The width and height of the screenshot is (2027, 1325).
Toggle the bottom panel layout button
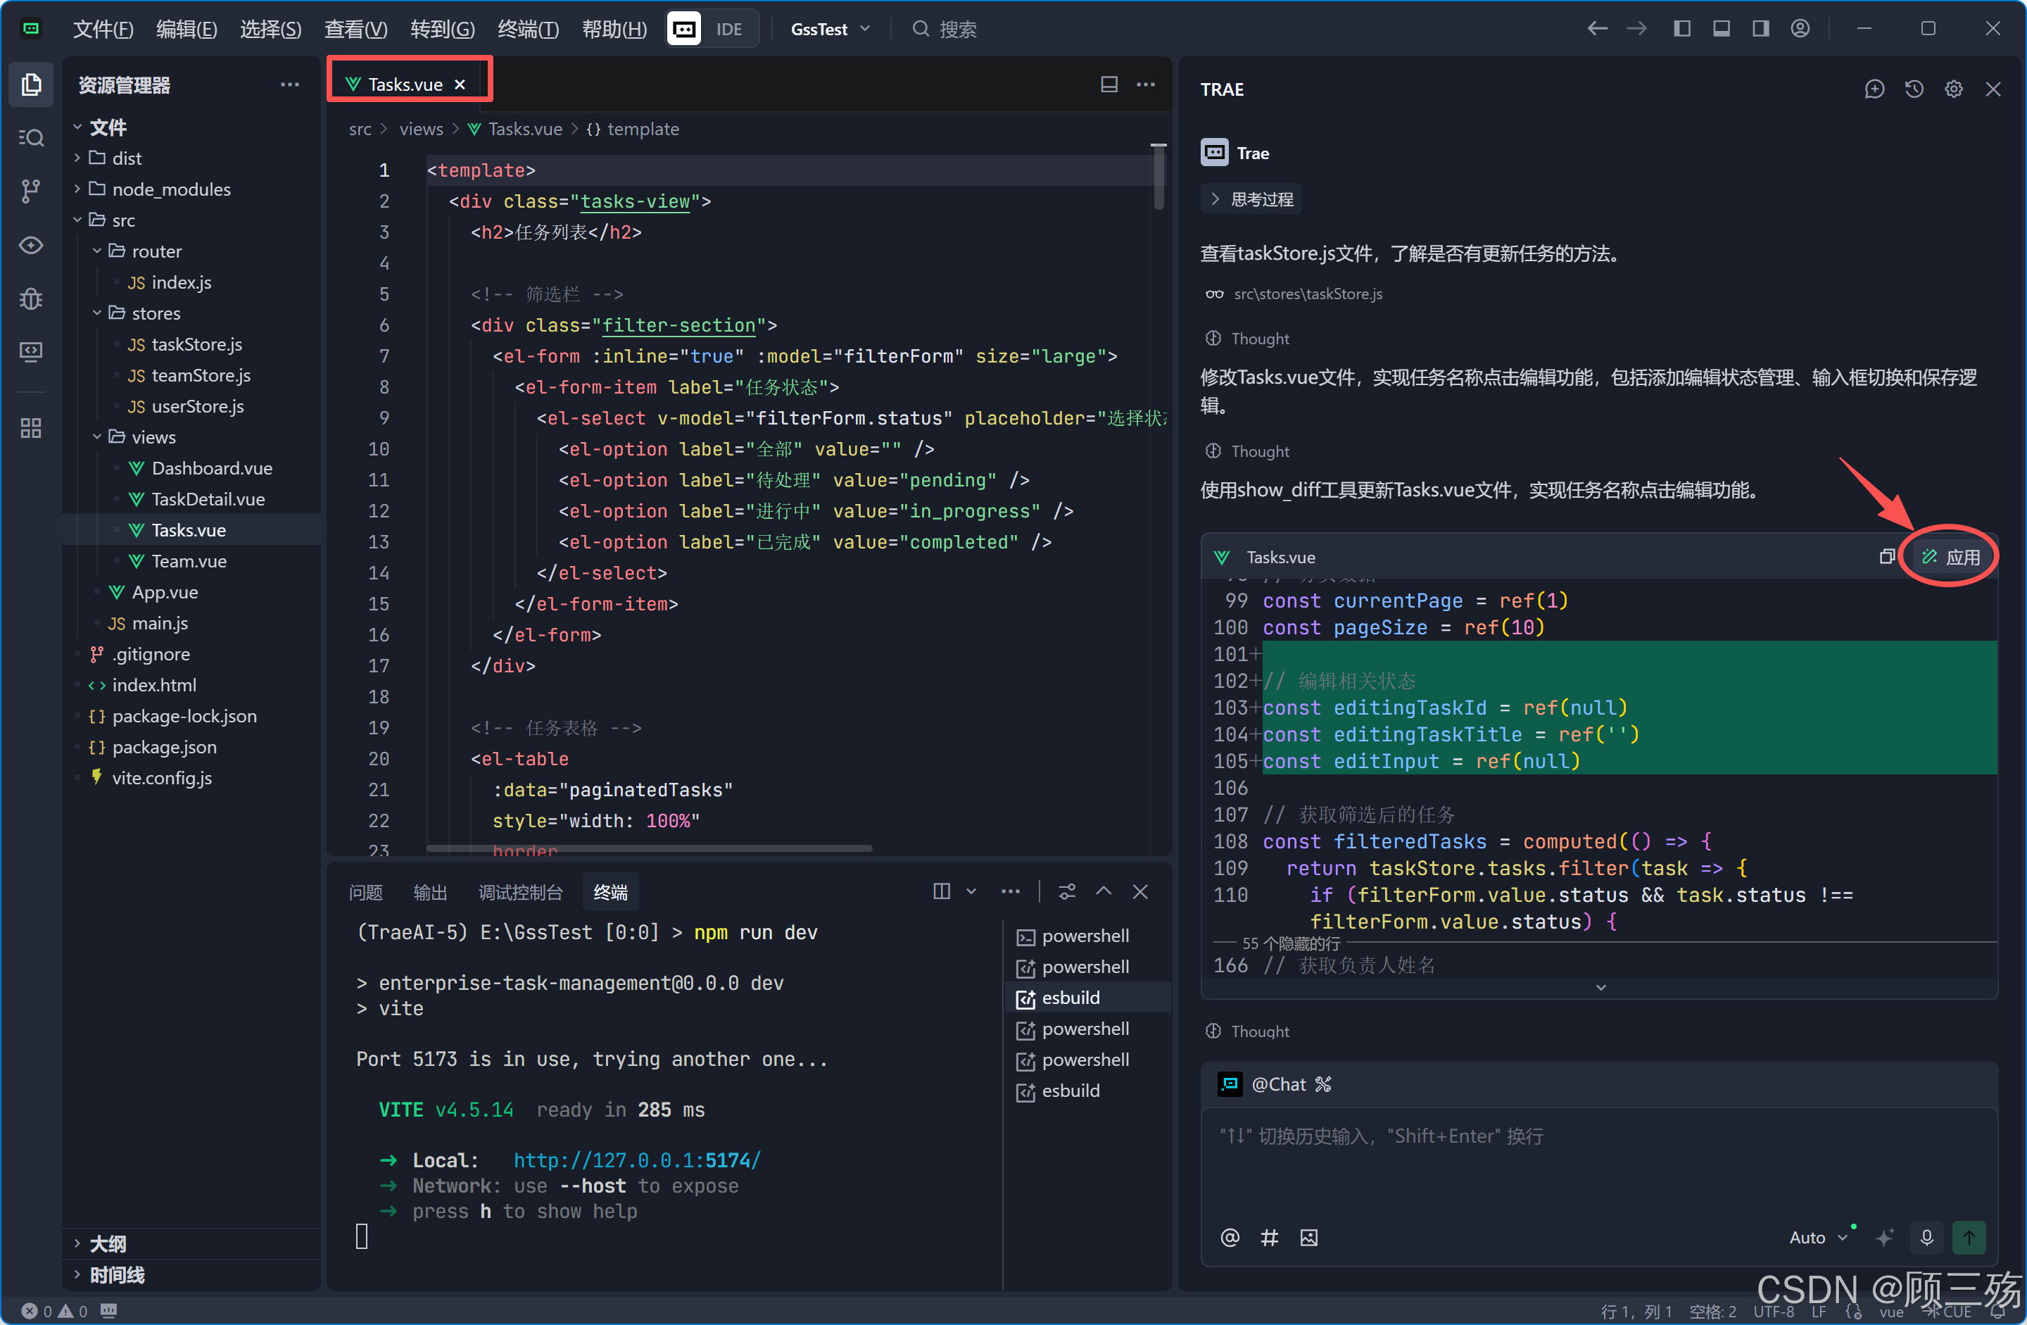coord(1720,29)
